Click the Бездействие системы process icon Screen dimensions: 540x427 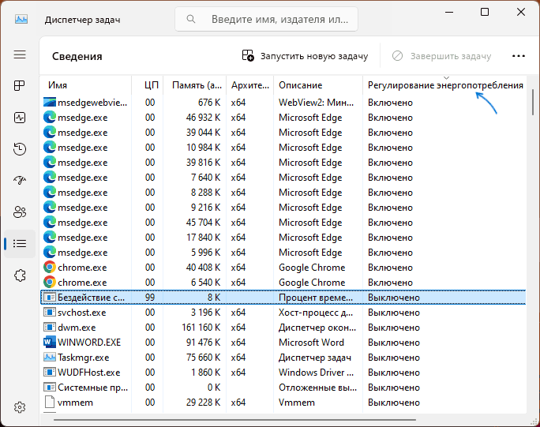[50, 298]
